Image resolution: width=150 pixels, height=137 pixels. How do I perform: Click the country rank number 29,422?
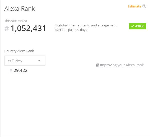click(x=20, y=70)
